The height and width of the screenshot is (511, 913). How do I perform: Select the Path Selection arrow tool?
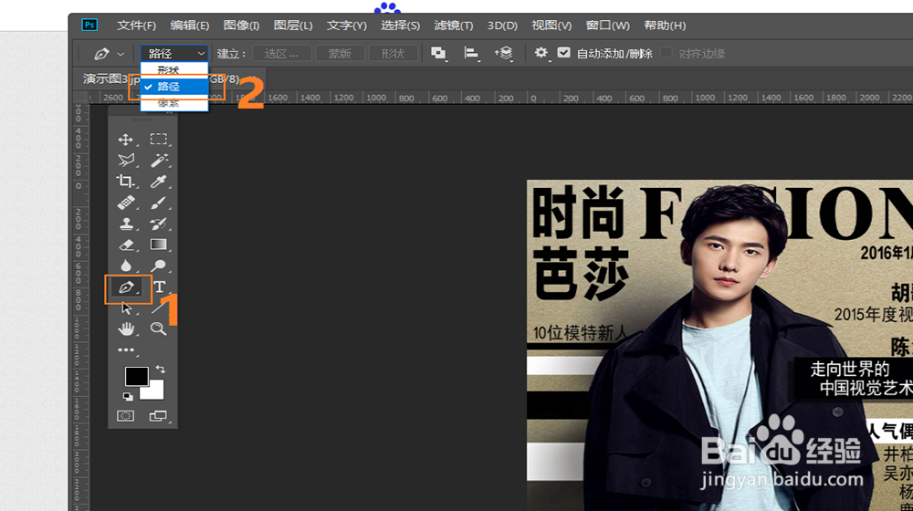(x=126, y=308)
